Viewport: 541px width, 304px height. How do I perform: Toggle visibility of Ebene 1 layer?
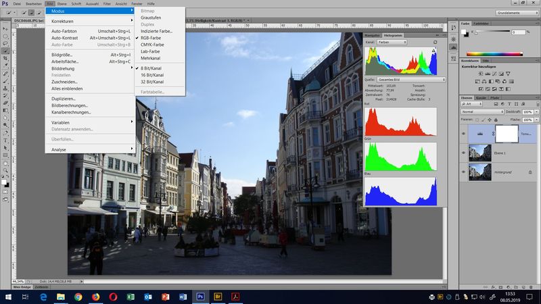463,153
